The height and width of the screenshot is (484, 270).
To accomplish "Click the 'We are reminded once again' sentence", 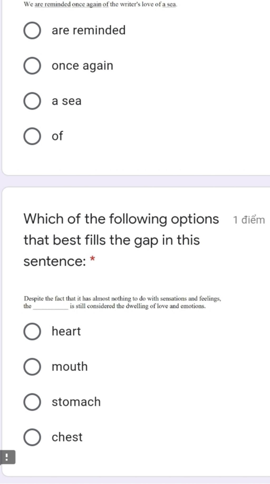I will [100, 4].
